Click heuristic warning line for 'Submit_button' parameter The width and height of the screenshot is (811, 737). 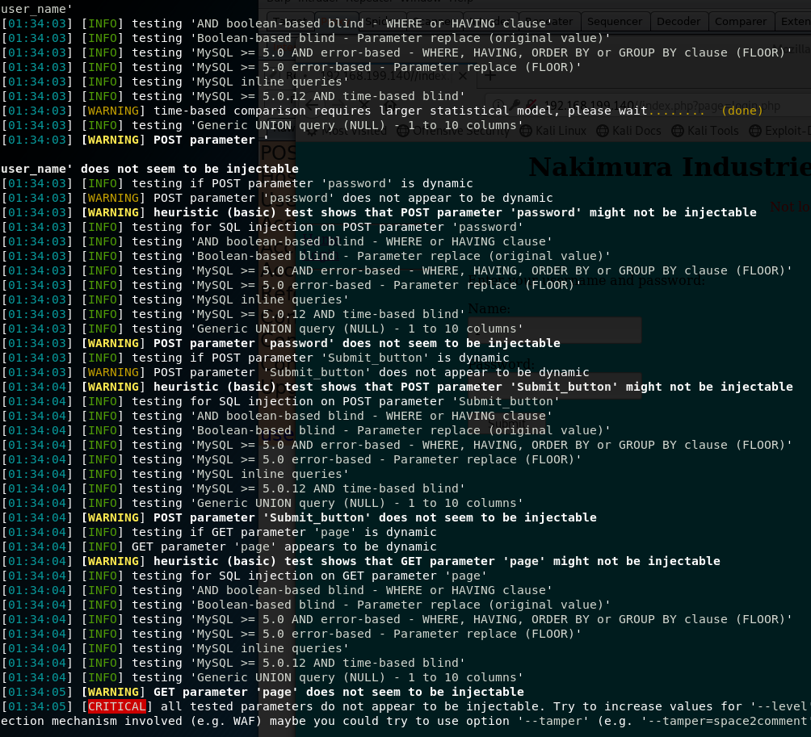pyautogui.click(x=397, y=387)
